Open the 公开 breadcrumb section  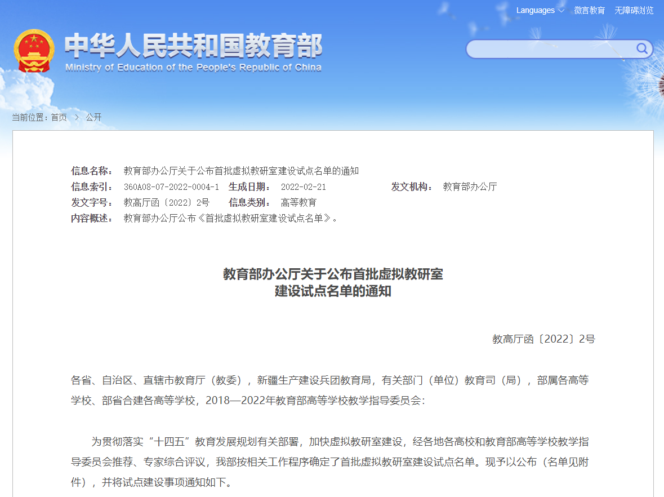click(x=93, y=117)
